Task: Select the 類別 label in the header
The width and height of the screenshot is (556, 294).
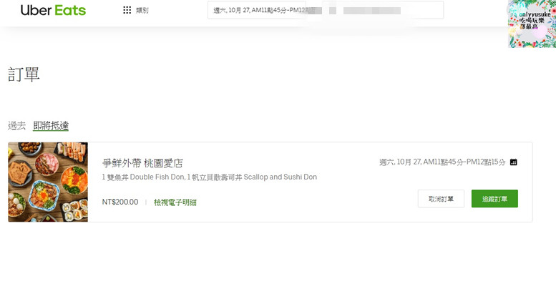Action: pos(142,10)
